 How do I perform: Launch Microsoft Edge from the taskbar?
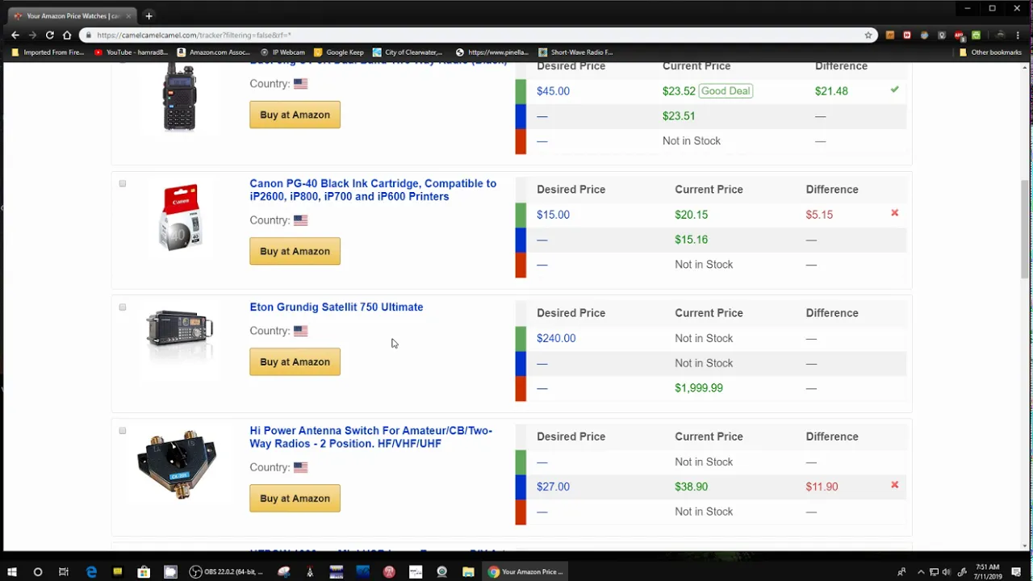coord(91,572)
